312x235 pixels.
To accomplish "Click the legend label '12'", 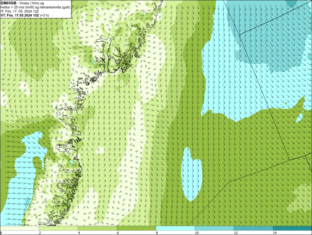I will pos(236,233).
